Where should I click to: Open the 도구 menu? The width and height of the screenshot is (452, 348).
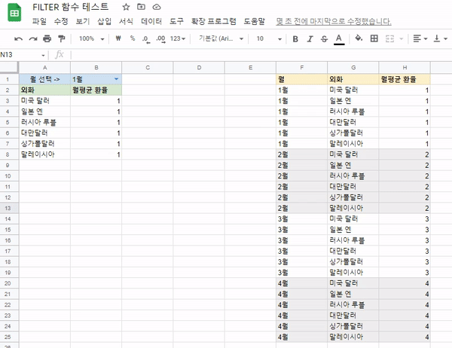click(x=176, y=21)
